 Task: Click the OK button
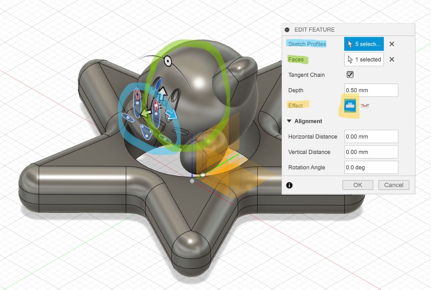[x=358, y=185]
